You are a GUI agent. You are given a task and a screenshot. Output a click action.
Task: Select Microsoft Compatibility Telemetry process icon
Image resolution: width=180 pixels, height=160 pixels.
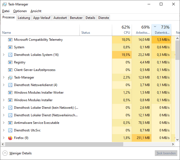(10, 40)
